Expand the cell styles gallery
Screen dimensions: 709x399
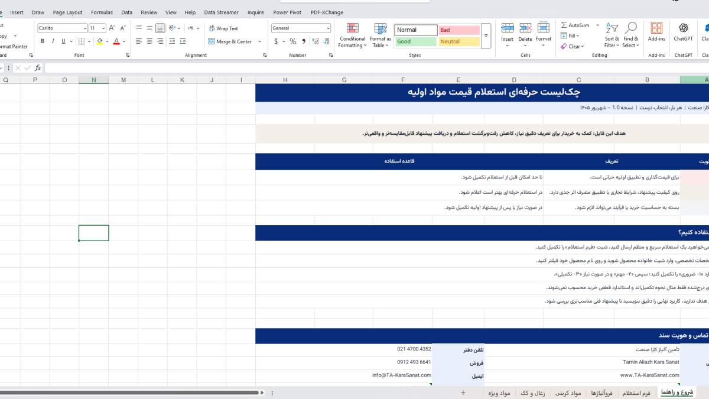486,35
